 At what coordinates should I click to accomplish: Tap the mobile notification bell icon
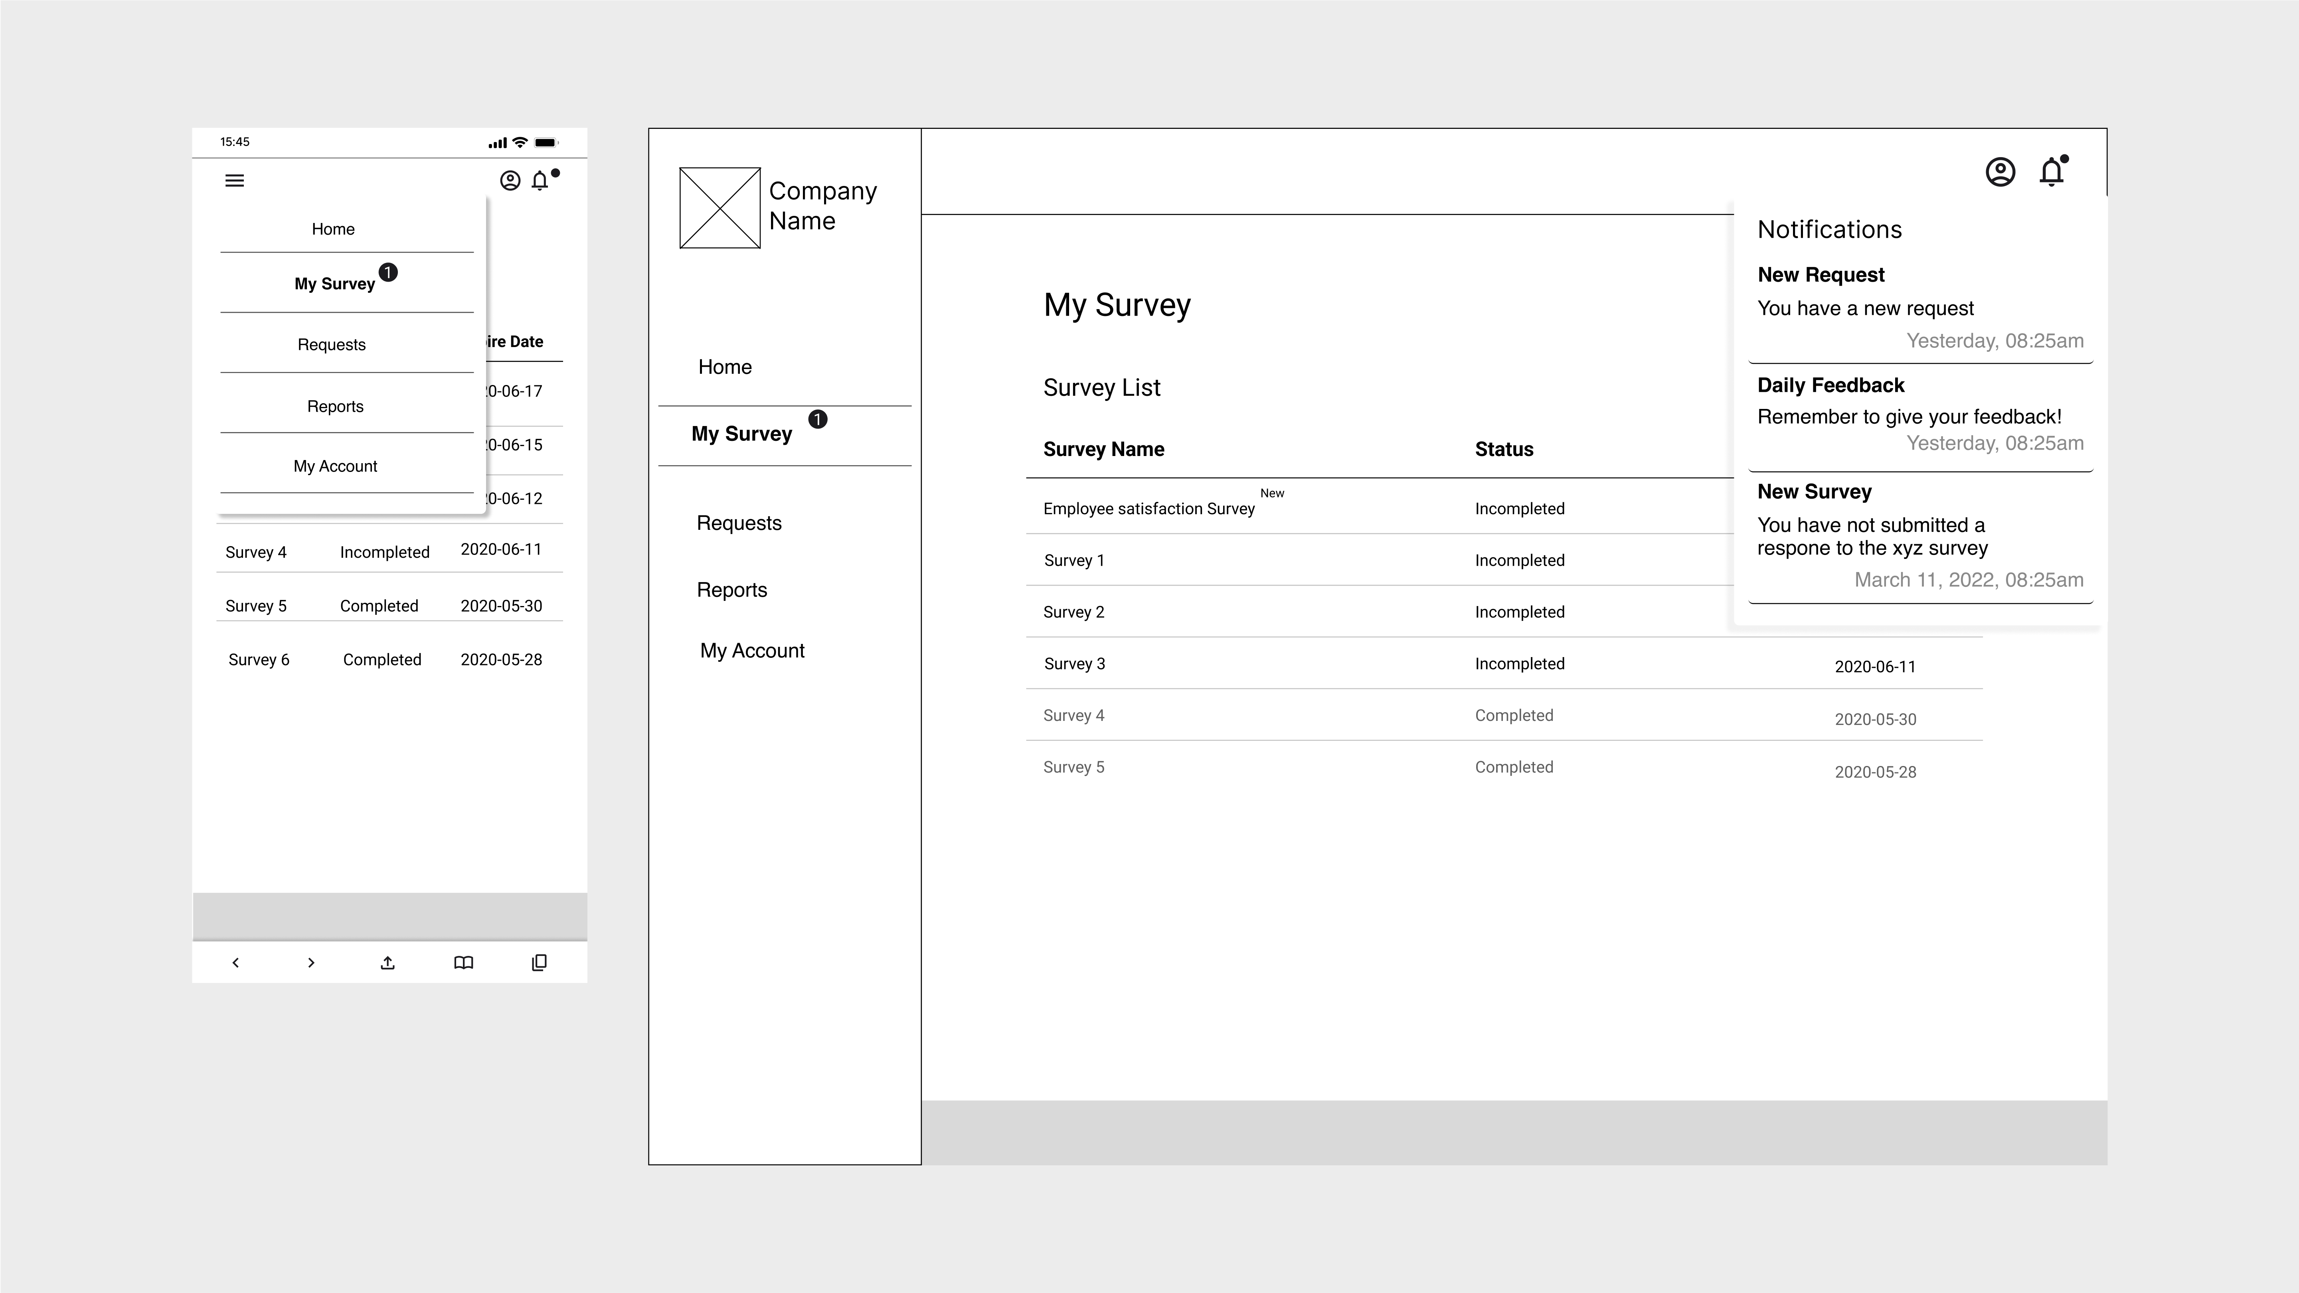click(540, 180)
